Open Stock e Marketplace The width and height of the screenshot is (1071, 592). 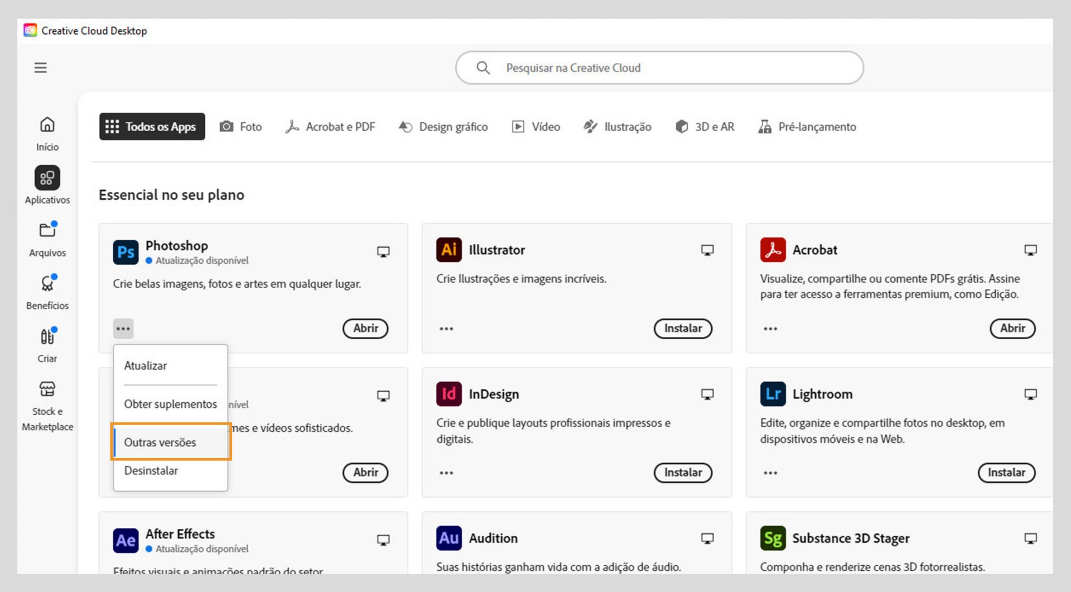47,389
